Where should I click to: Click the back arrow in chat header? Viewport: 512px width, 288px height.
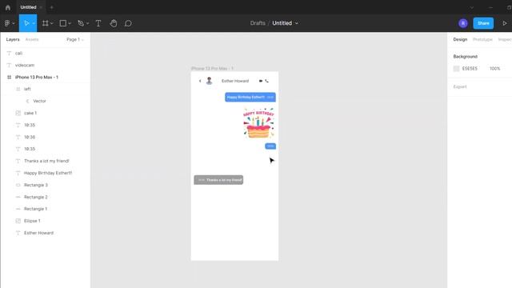point(200,81)
